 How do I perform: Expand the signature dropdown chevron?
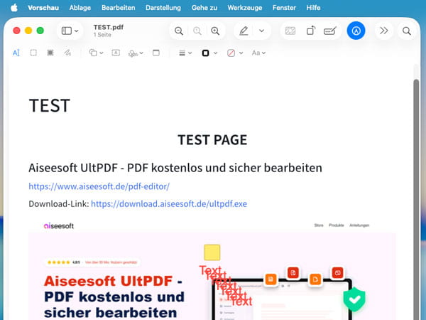pyautogui.click(x=141, y=53)
